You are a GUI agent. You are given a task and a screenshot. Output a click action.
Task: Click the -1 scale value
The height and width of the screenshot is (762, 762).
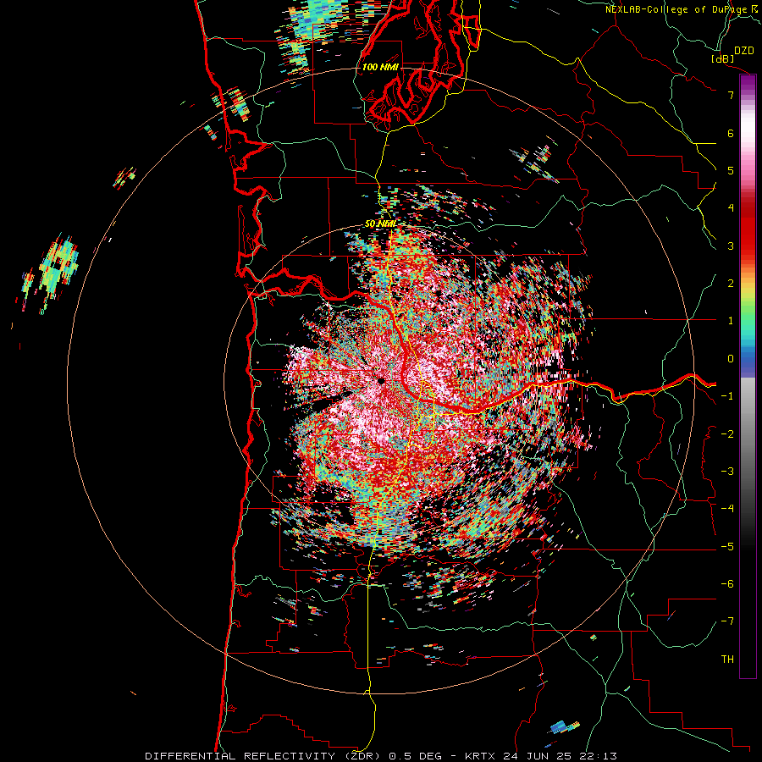pos(727,396)
